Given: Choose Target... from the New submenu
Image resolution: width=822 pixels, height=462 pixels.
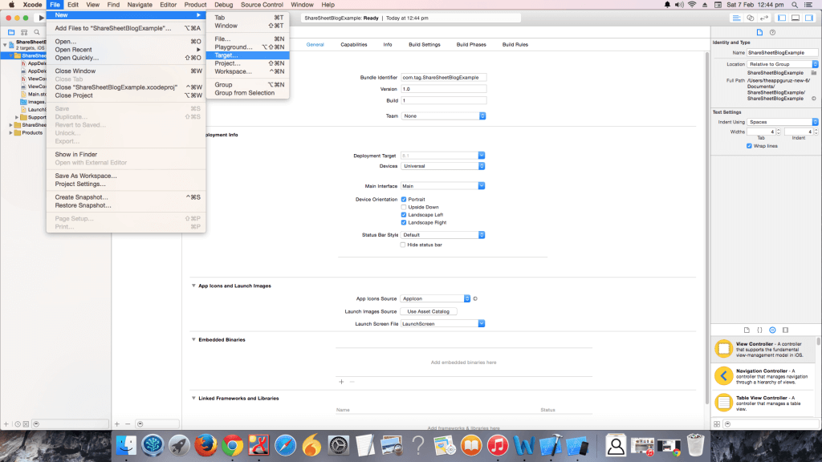Looking at the screenshot, I should (247, 55).
